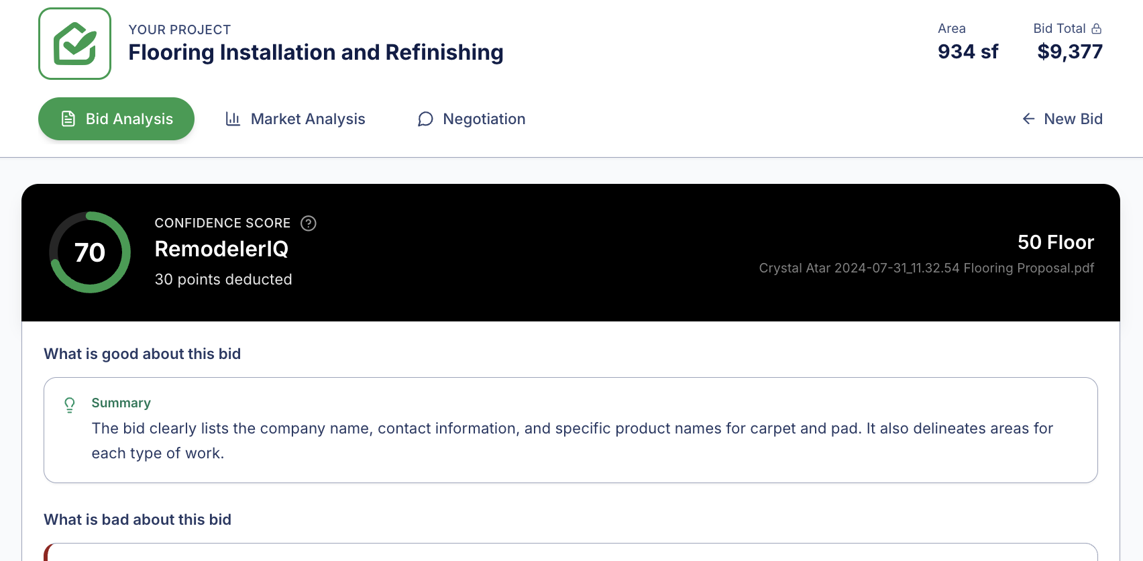Viewport: 1143px width, 561px height.
Task: Click the summary sentence about carpet and pad
Action: [x=572, y=441]
